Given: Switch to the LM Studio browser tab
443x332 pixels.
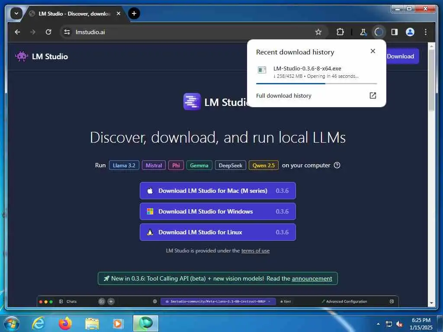Looking at the screenshot, I should (74, 13).
